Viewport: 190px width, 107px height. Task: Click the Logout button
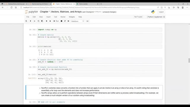click(161, 12)
